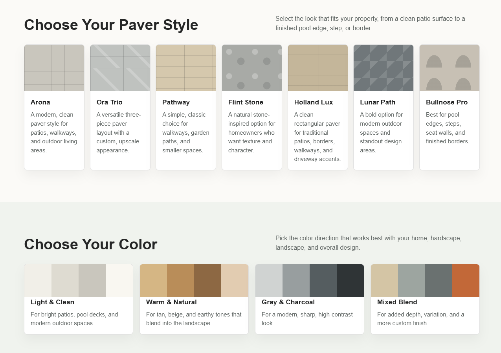Select the Flint Stone dotted pattern image
The height and width of the screenshot is (353, 501).
point(252,68)
